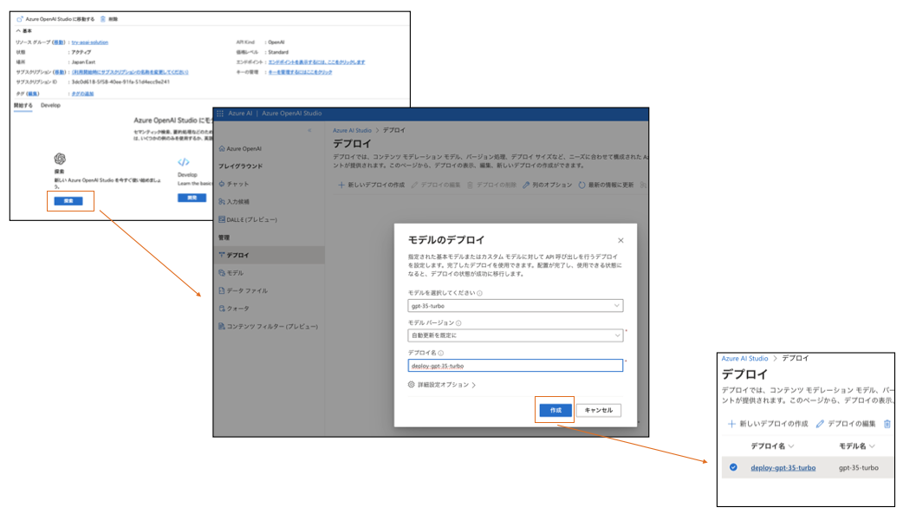Open DALL·E (プレビュー) in the sidebar
This screenshot has width=903, height=514.
click(248, 219)
